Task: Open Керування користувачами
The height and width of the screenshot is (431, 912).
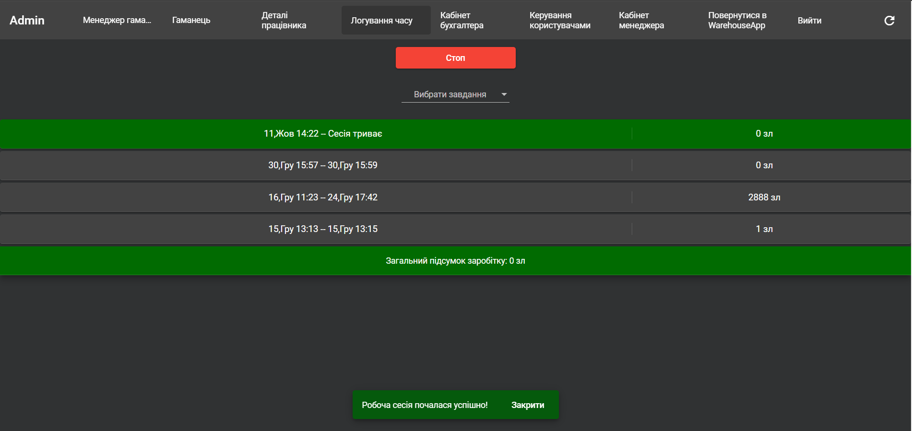Action: pos(560,20)
